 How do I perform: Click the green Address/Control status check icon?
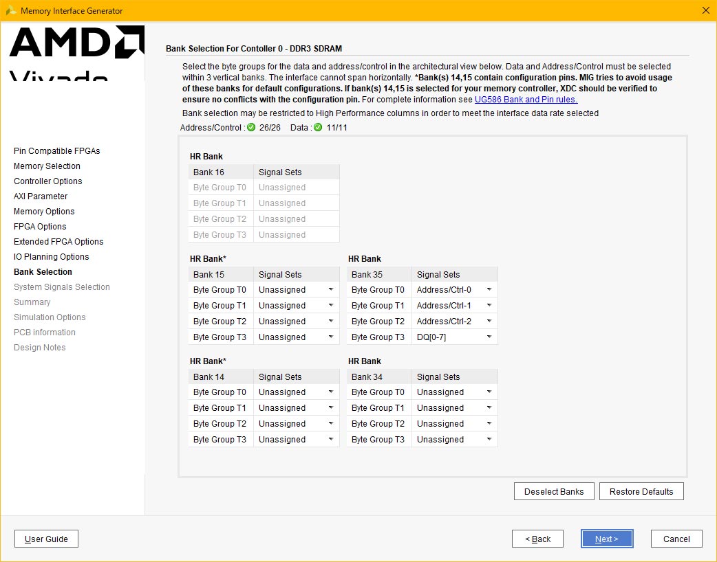click(x=251, y=128)
